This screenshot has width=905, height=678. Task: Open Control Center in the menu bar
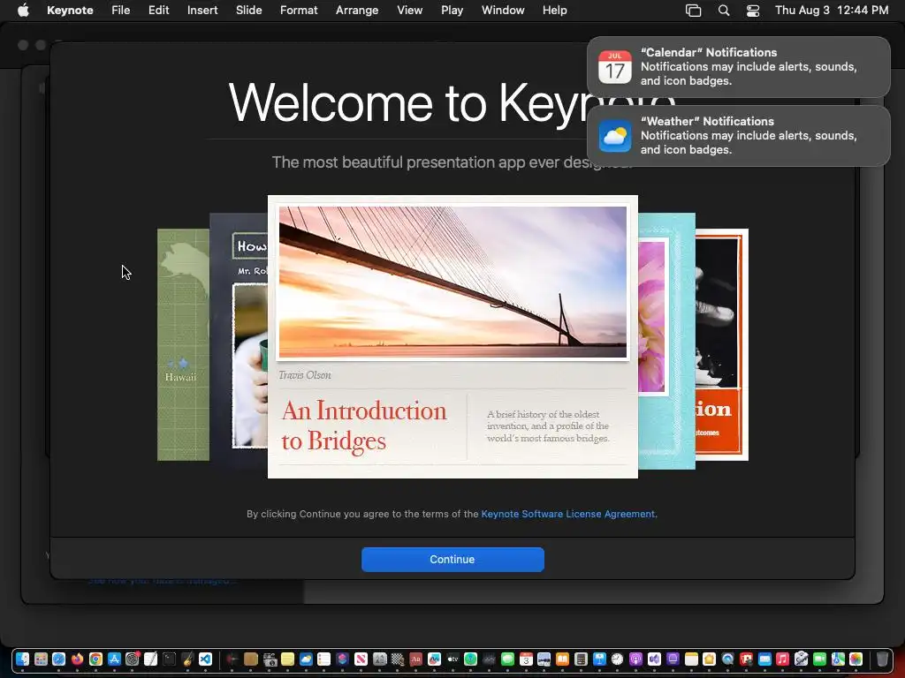(753, 10)
